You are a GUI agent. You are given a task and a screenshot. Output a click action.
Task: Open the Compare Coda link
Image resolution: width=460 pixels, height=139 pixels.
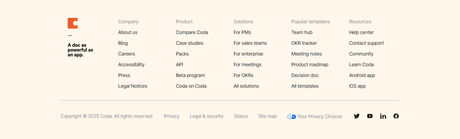(x=192, y=32)
